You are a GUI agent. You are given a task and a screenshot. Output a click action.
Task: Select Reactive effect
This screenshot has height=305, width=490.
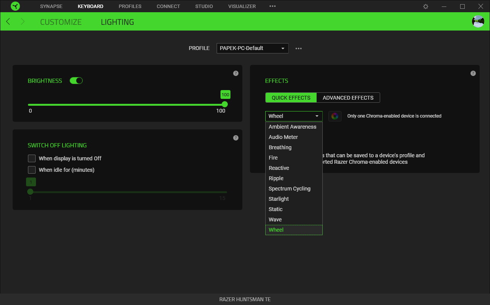coord(294,168)
